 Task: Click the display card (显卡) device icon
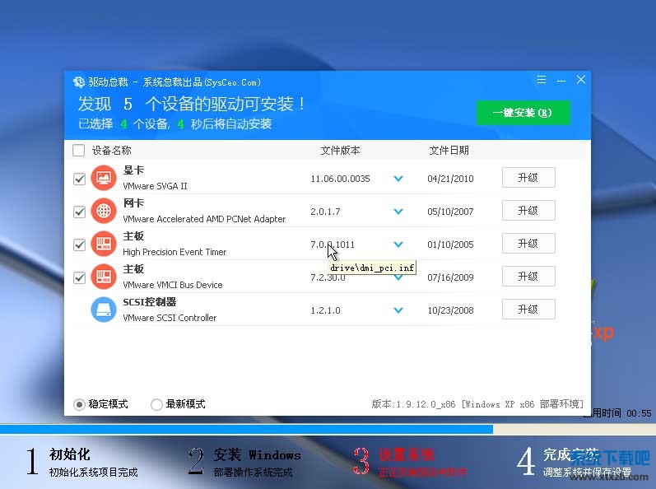click(x=104, y=178)
